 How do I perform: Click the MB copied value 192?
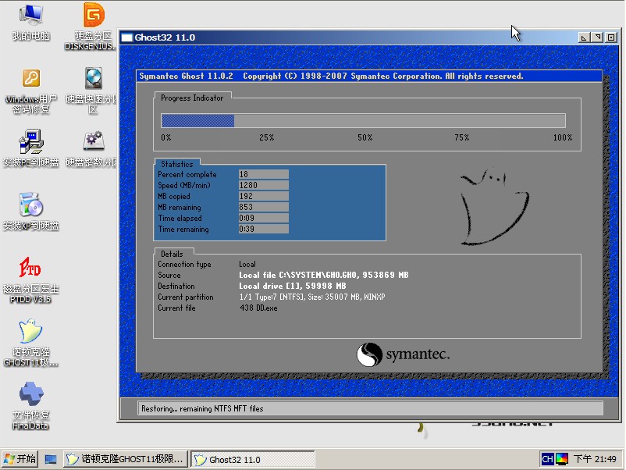264,197
